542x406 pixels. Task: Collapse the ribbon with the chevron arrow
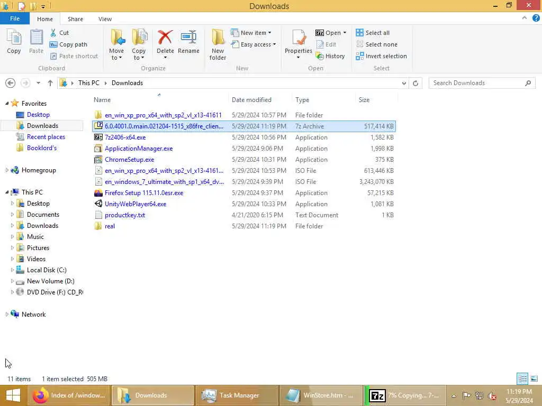pyautogui.click(x=525, y=18)
